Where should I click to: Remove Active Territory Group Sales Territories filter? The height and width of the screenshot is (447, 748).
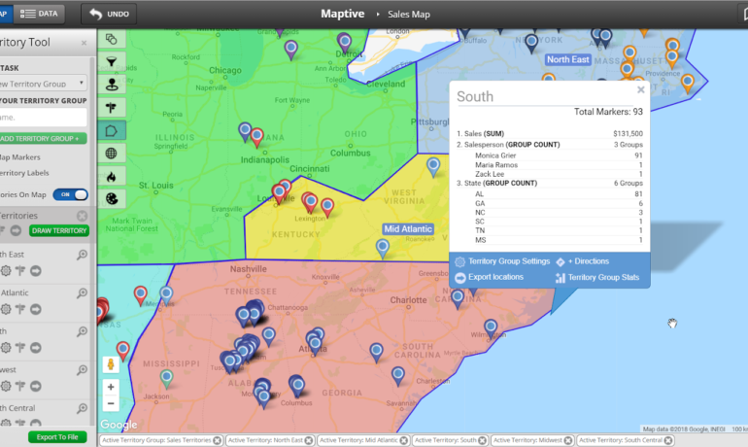(217, 440)
